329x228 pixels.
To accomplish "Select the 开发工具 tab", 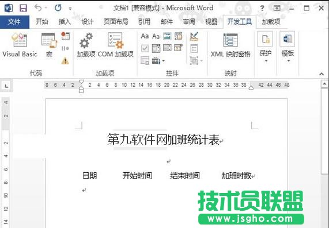I will click(x=240, y=22).
